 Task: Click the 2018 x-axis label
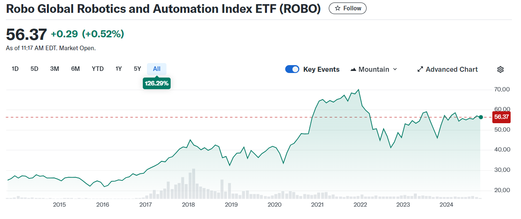click(x=188, y=204)
